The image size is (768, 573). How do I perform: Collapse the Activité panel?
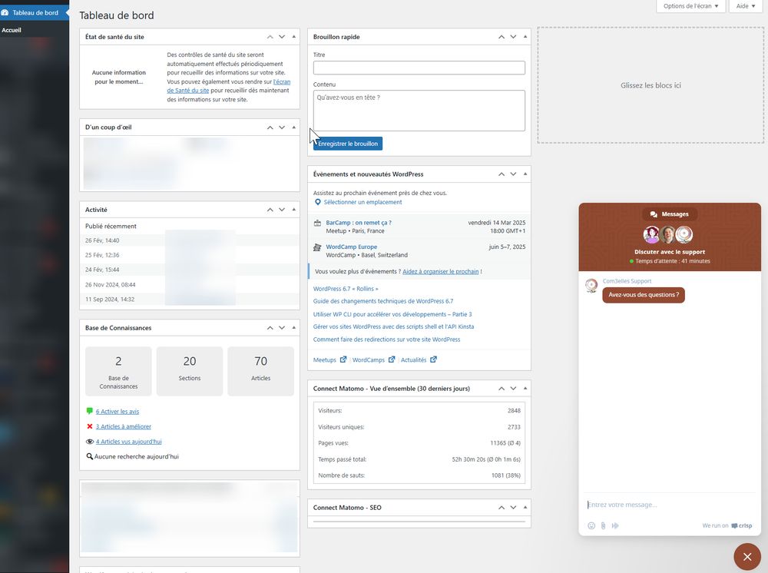pos(294,210)
